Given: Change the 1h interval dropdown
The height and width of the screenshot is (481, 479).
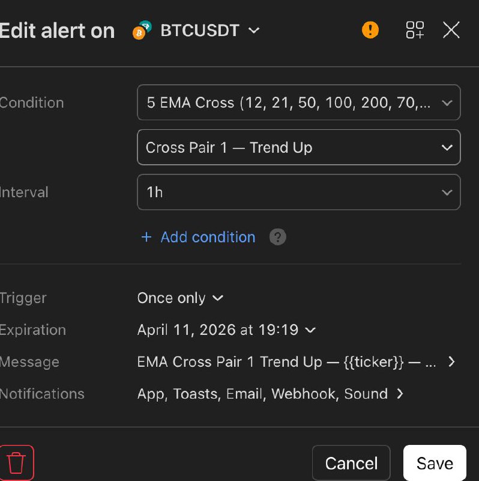Looking at the screenshot, I should pos(298,192).
